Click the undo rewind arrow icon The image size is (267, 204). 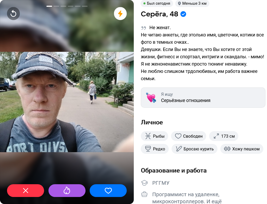pos(13,14)
